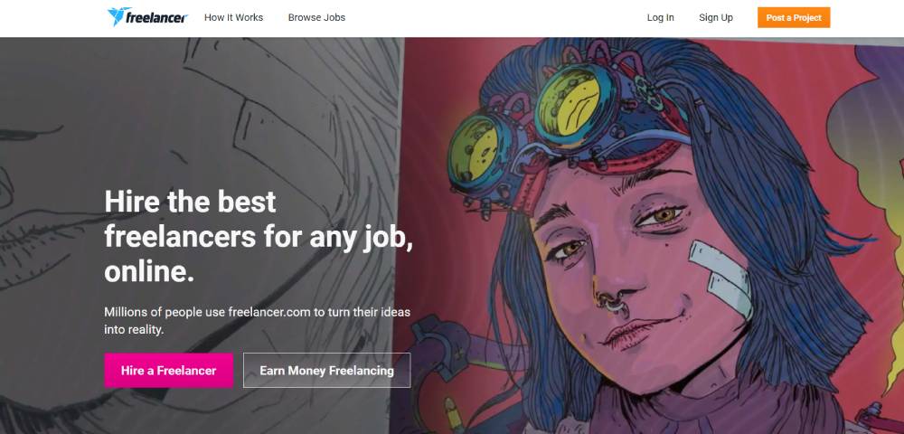904x434 pixels.
Task: Select the Earn Money Freelancing button
Action: click(x=327, y=371)
